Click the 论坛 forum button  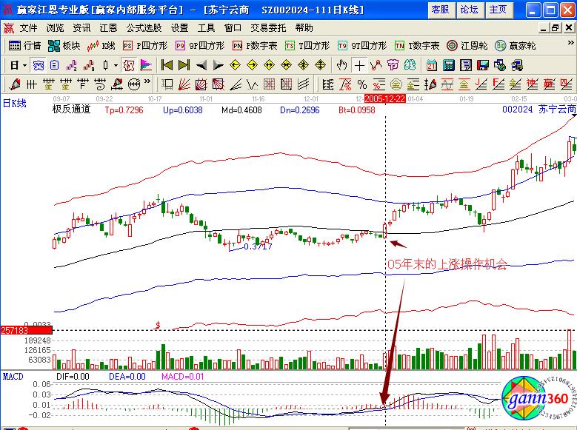[469, 10]
